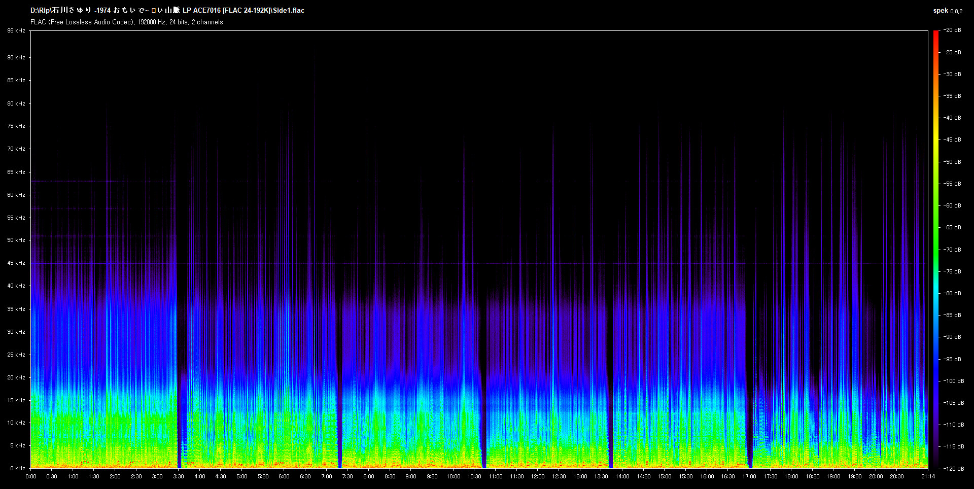Screen dimensions: 974x489
Task: Click the -20 dB legend label
Action: coord(952,30)
